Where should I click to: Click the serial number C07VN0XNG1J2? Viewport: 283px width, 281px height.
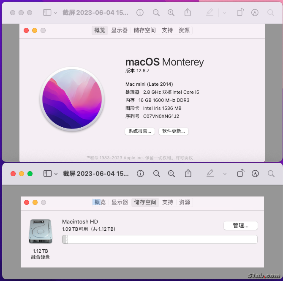tap(161, 116)
